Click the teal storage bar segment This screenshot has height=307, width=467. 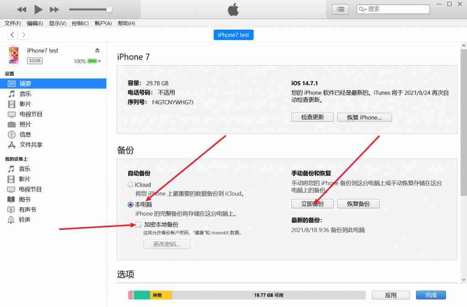tap(141, 295)
